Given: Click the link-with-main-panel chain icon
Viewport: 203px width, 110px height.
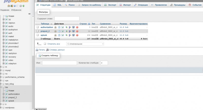Looking at the screenshot, I should tap(29, 14).
